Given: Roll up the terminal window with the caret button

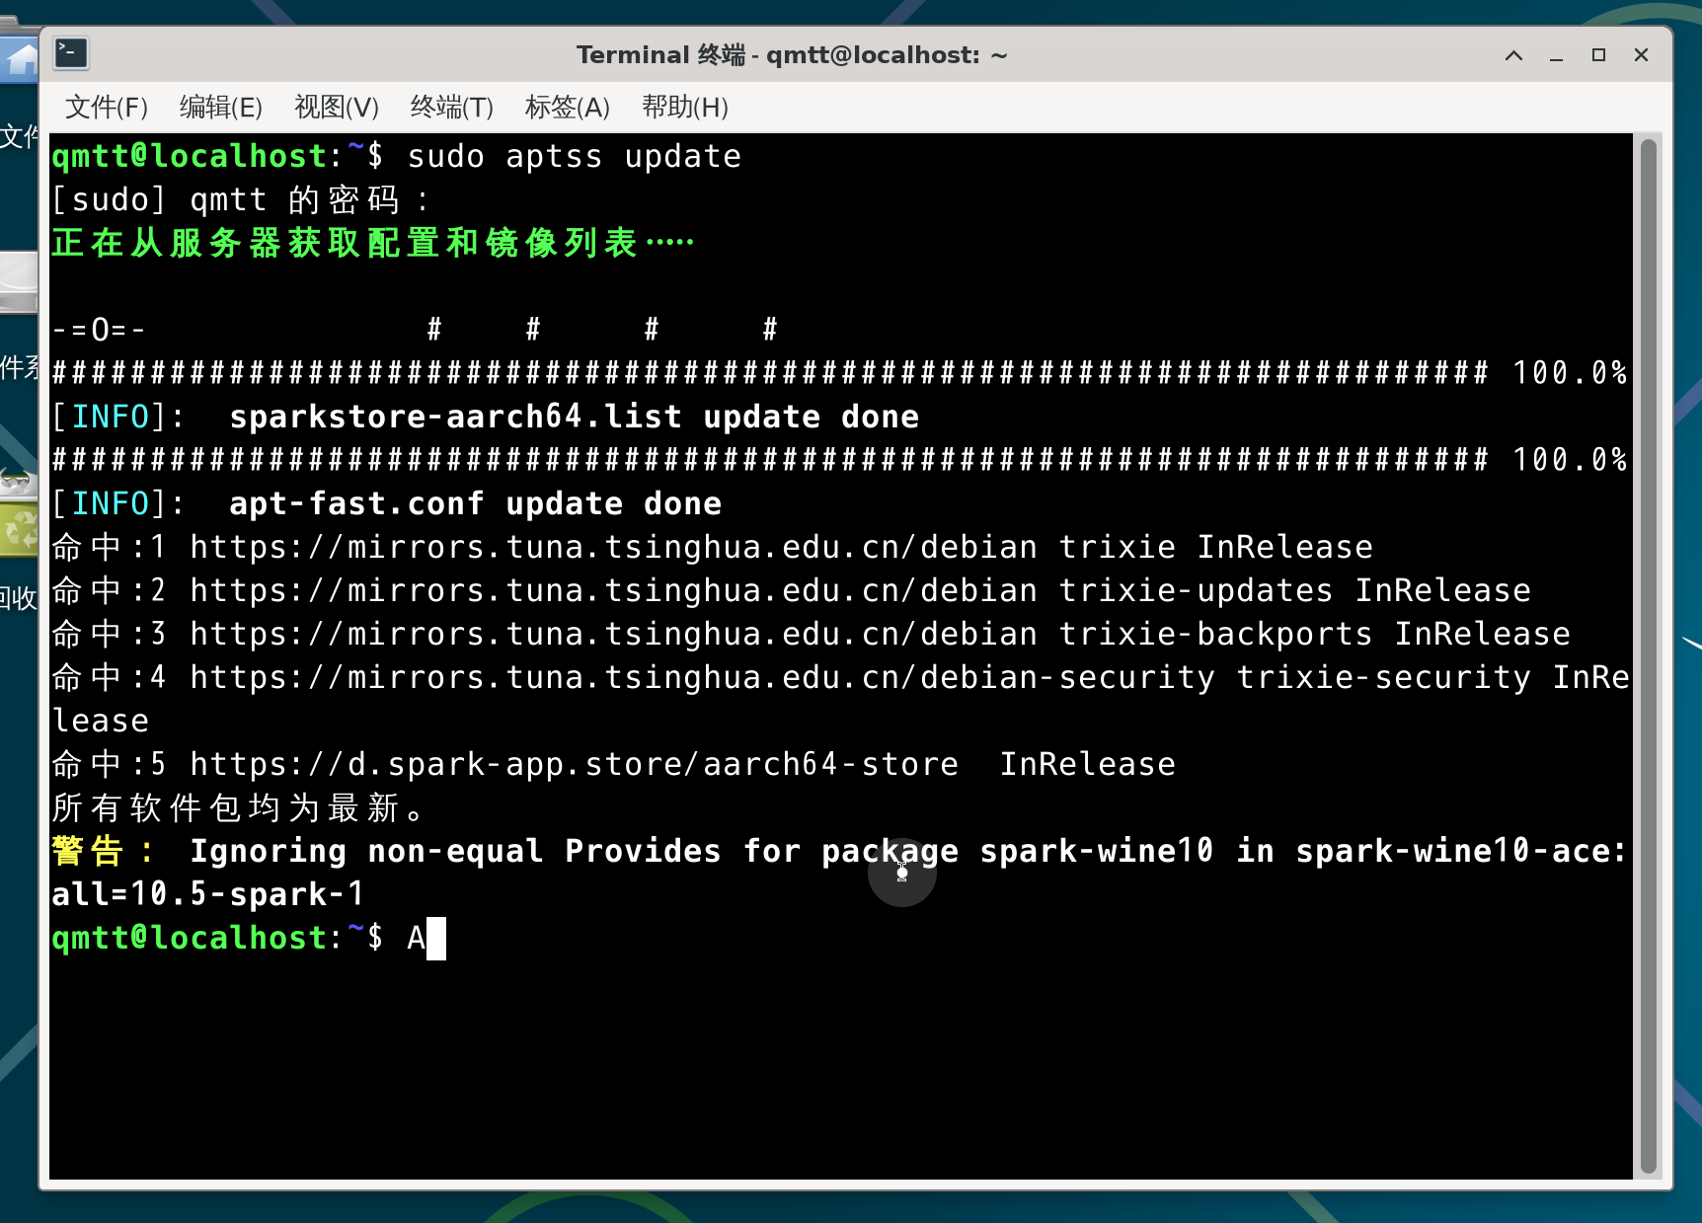Looking at the screenshot, I should pyautogui.click(x=1513, y=55).
